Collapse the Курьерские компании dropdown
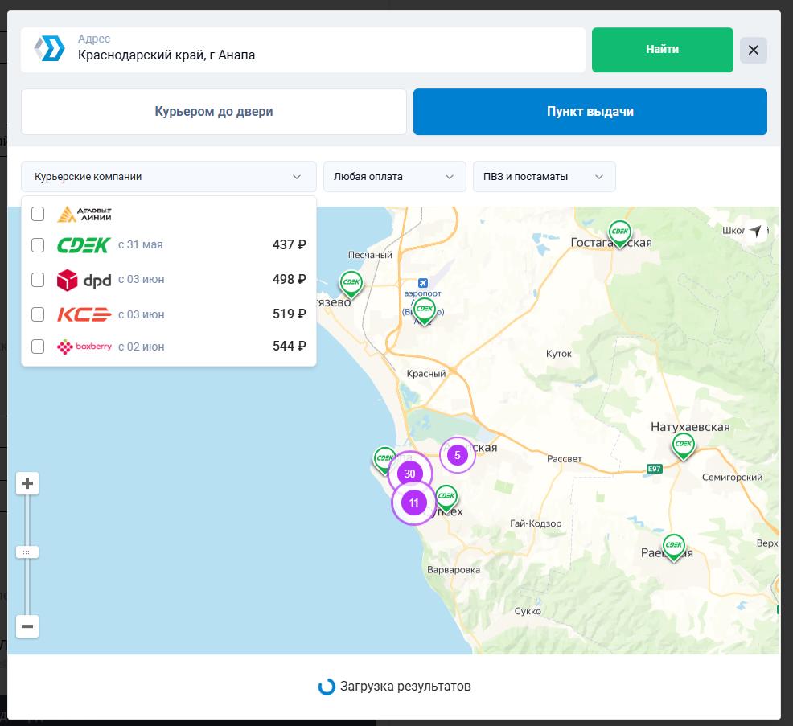This screenshot has height=726, width=793. point(168,177)
